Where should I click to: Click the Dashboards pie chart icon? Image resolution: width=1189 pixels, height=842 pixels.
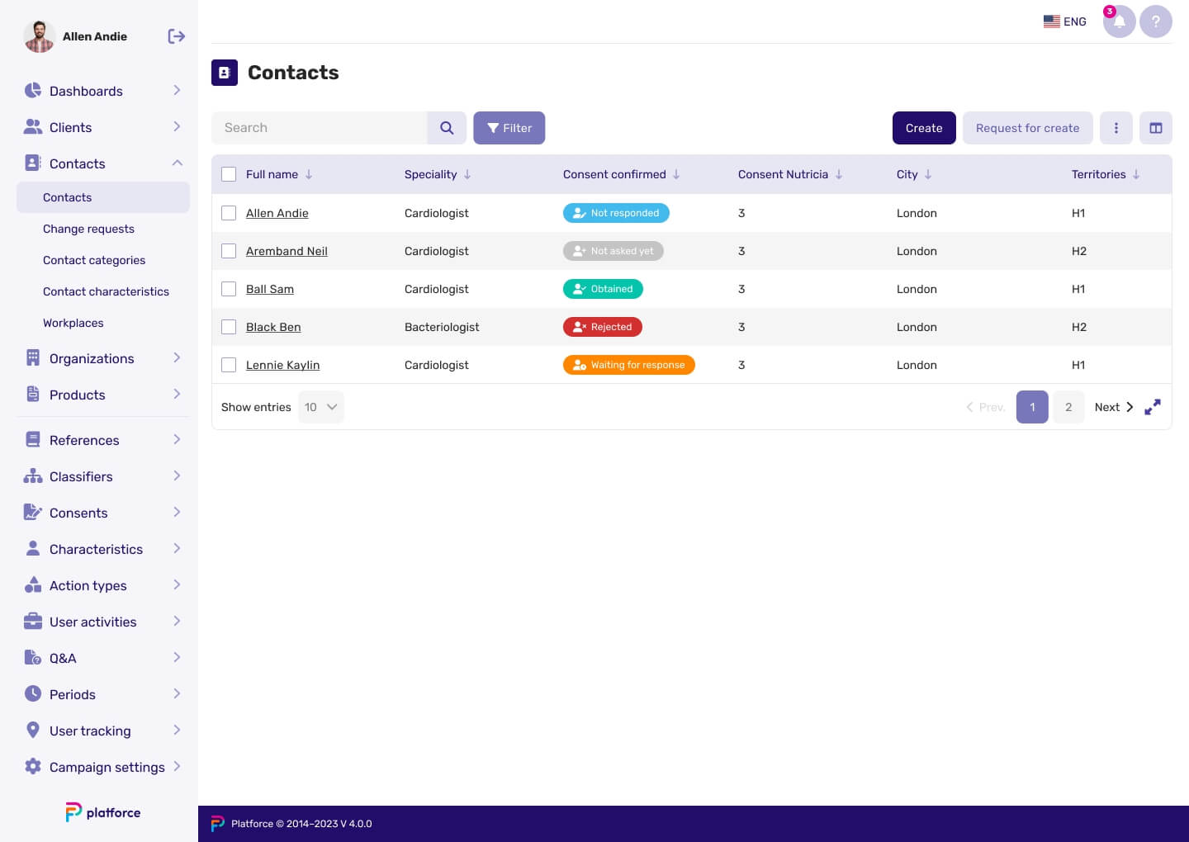33,91
